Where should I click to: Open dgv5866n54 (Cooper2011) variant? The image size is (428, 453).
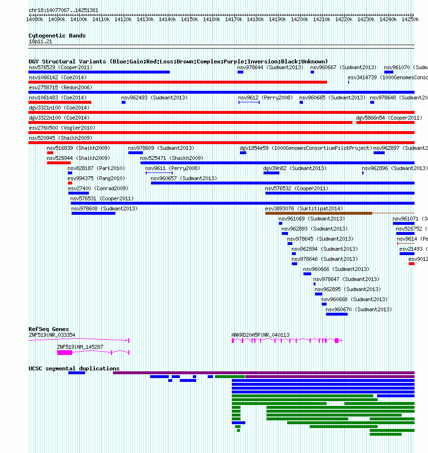[x=389, y=118]
